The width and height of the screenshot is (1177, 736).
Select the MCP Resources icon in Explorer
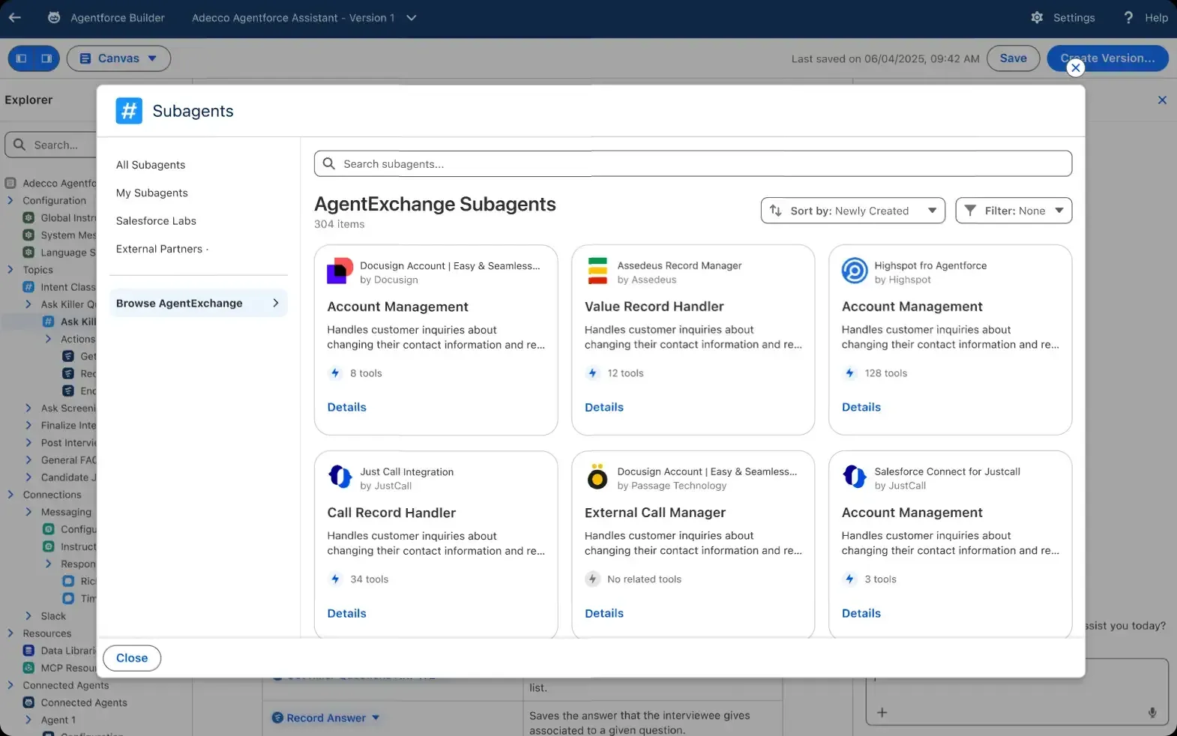[28, 668]
